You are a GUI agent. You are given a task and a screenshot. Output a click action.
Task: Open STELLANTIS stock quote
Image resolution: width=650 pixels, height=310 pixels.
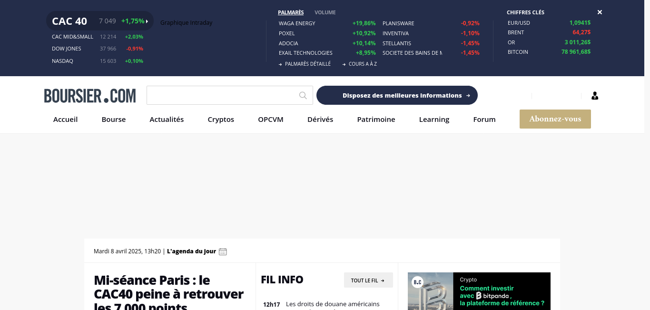397,43
